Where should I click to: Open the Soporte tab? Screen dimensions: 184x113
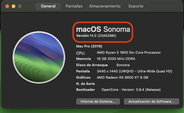click(136, 6)
